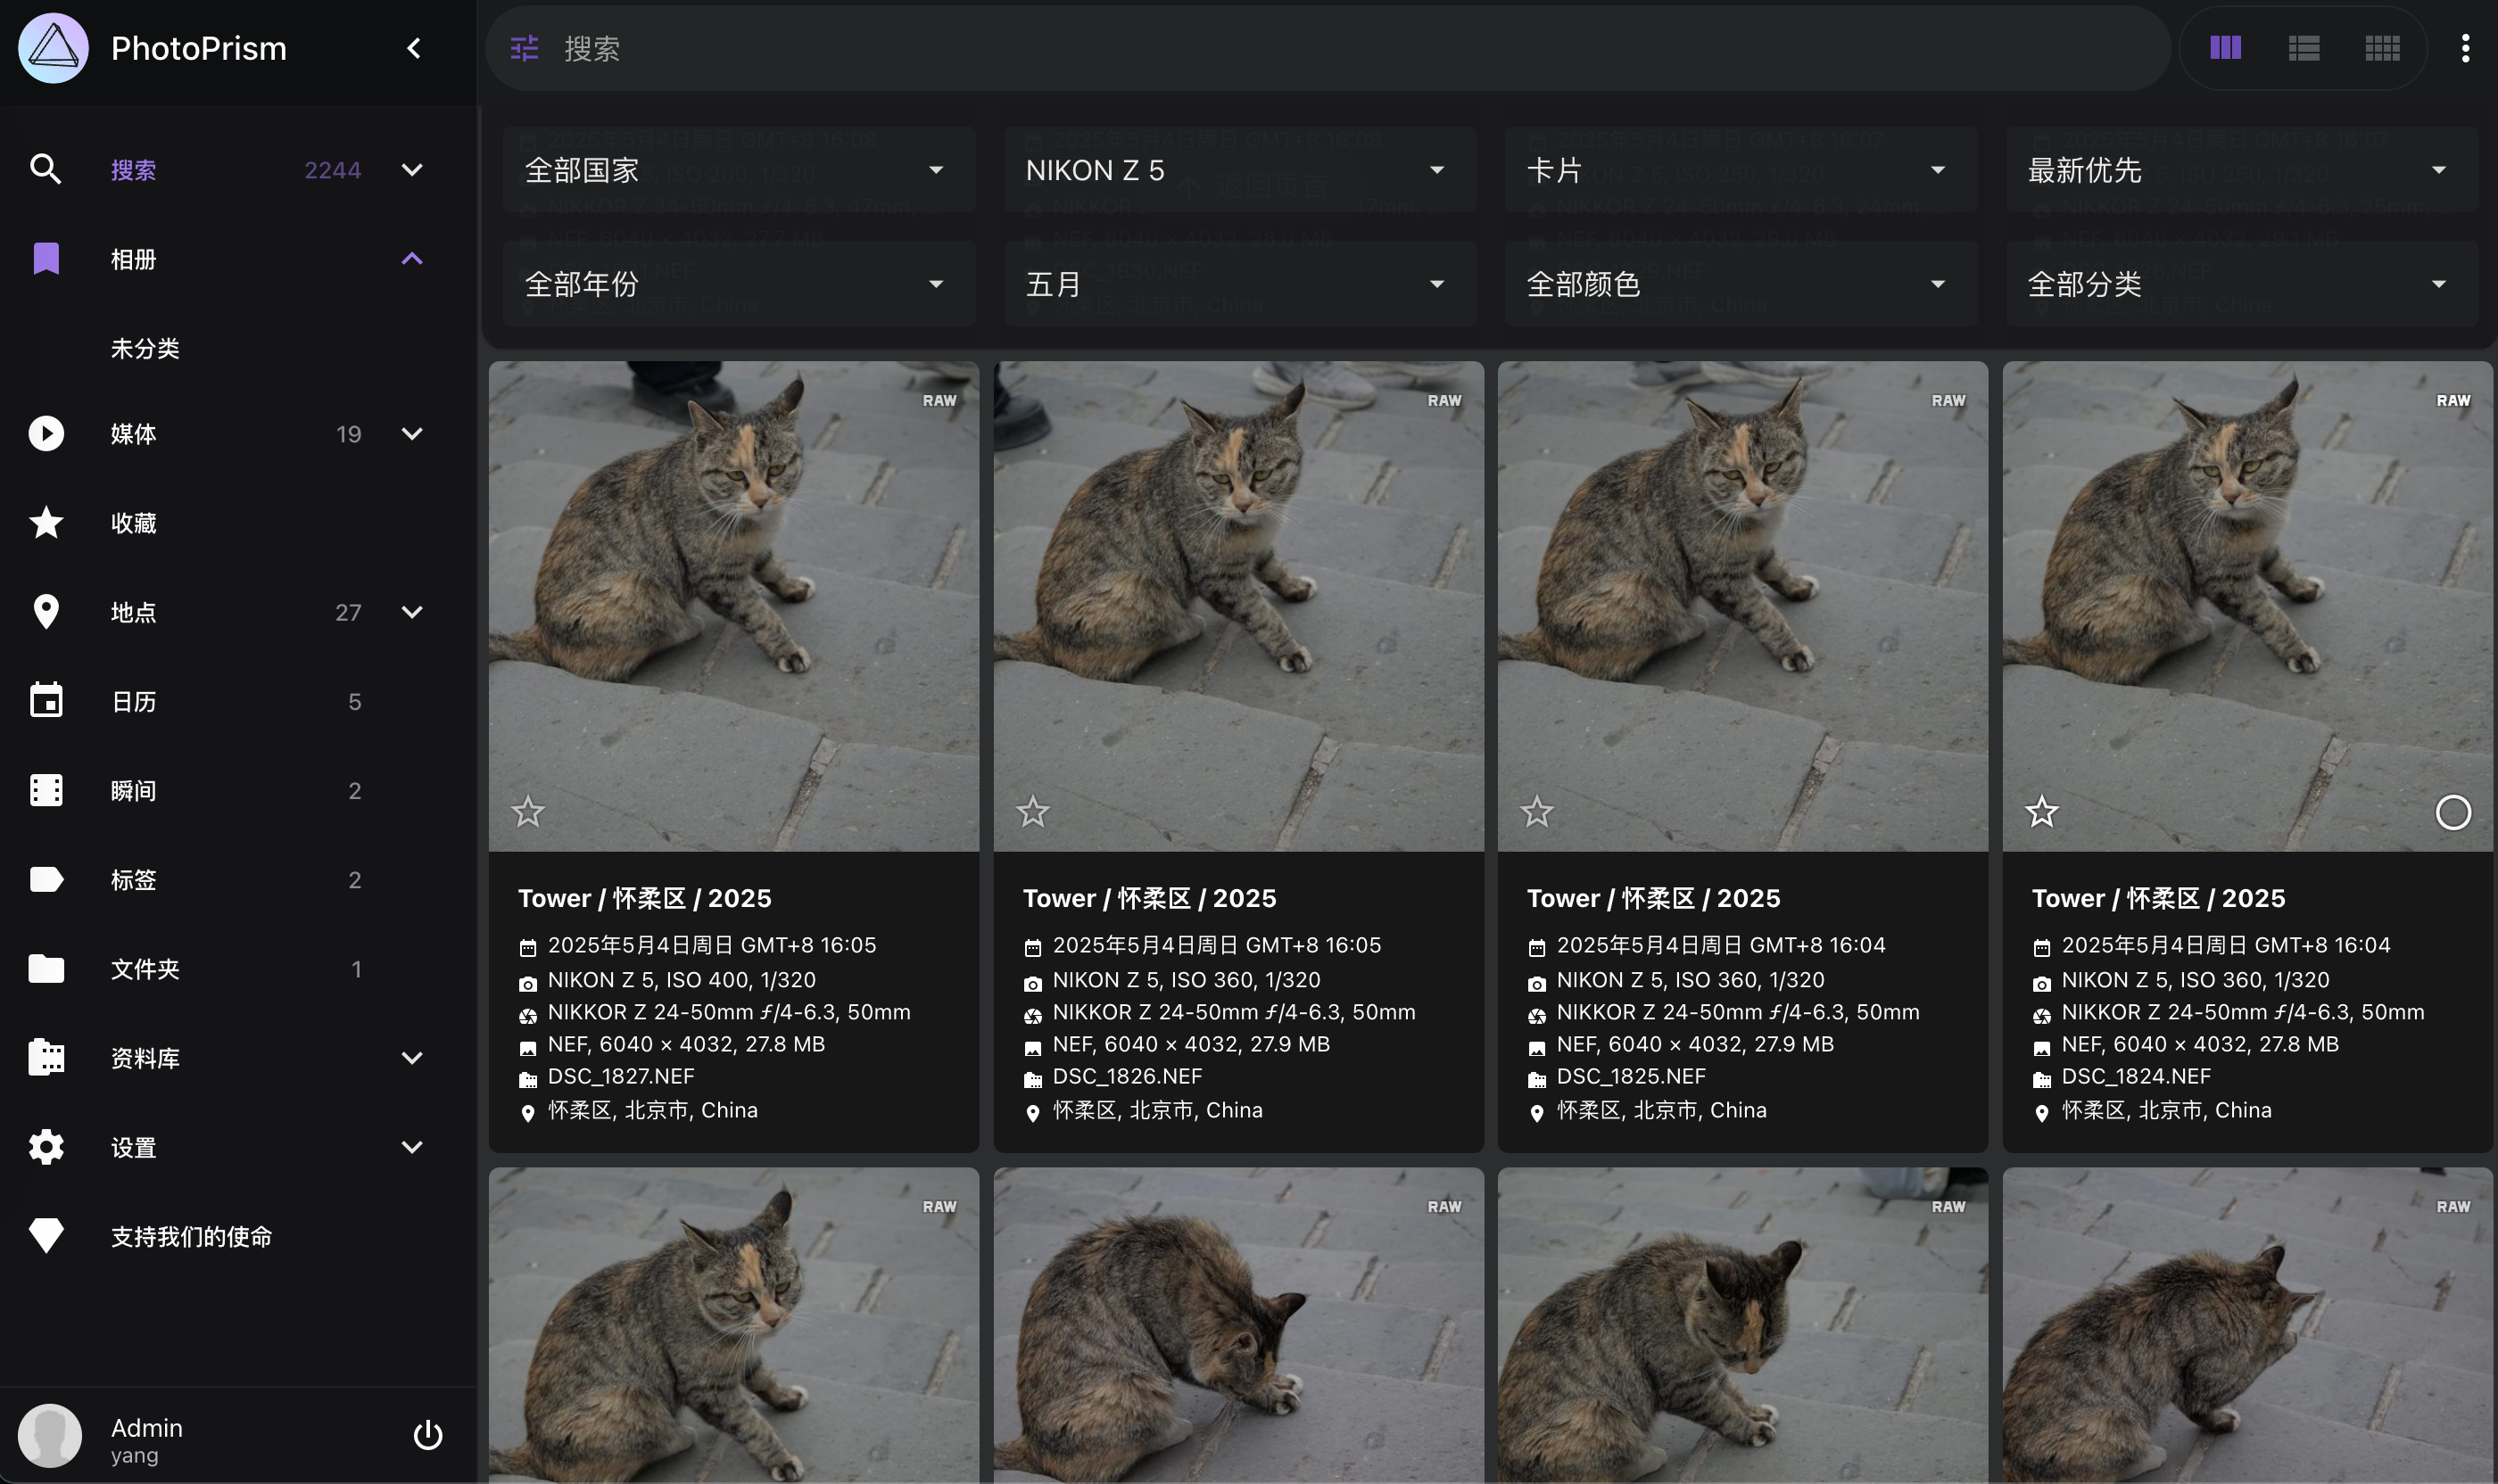This screenshot has width=2498, height=1484.
Task: Open the 标签 labels menu item
Action: tap(134, 880)
